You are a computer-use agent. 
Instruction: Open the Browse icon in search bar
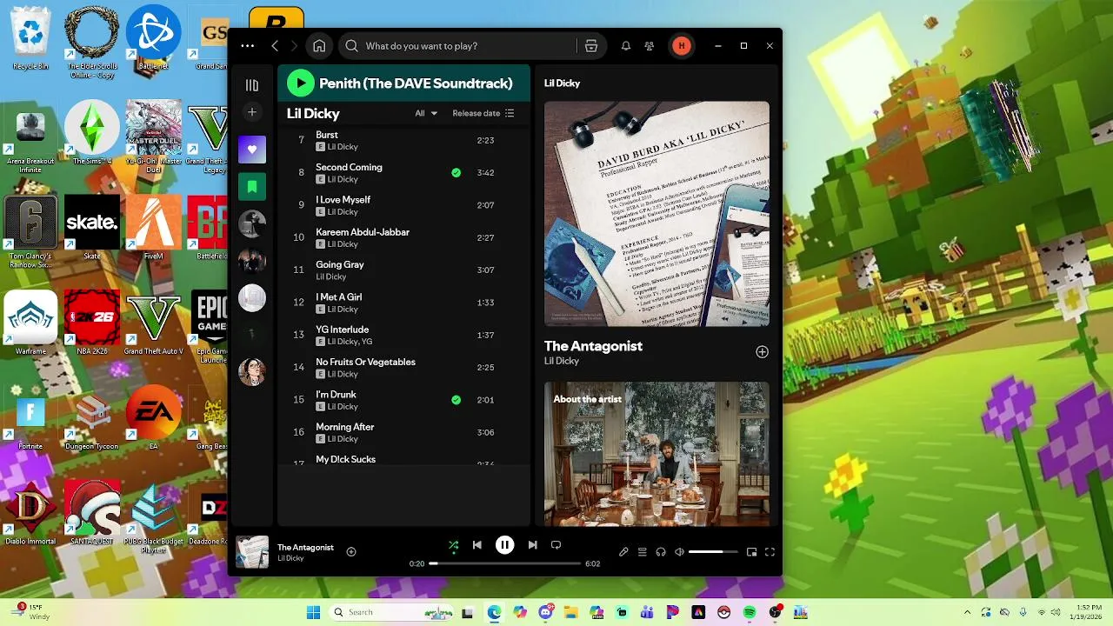click(591, 46)
